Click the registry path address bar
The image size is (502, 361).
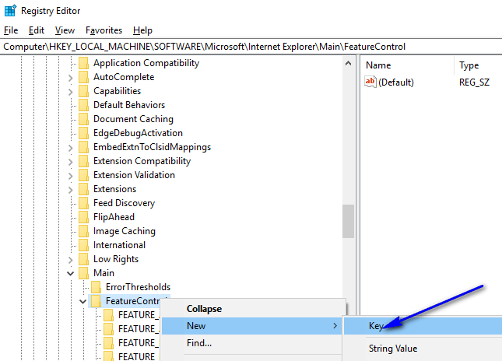point(251,47)
